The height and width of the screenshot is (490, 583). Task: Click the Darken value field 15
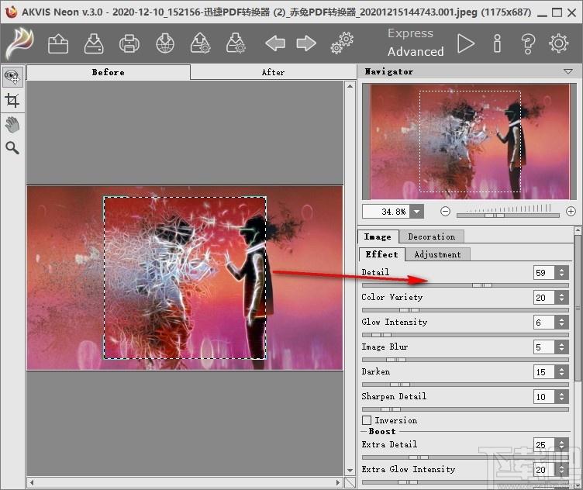coord(544,372)
